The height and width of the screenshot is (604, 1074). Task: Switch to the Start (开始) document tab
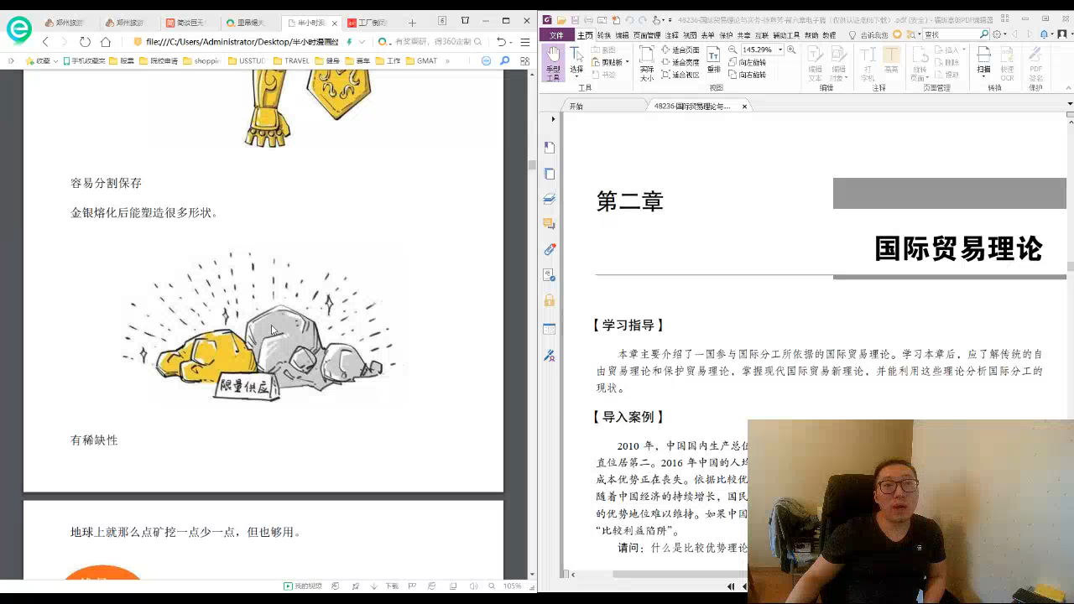(576, 107)
